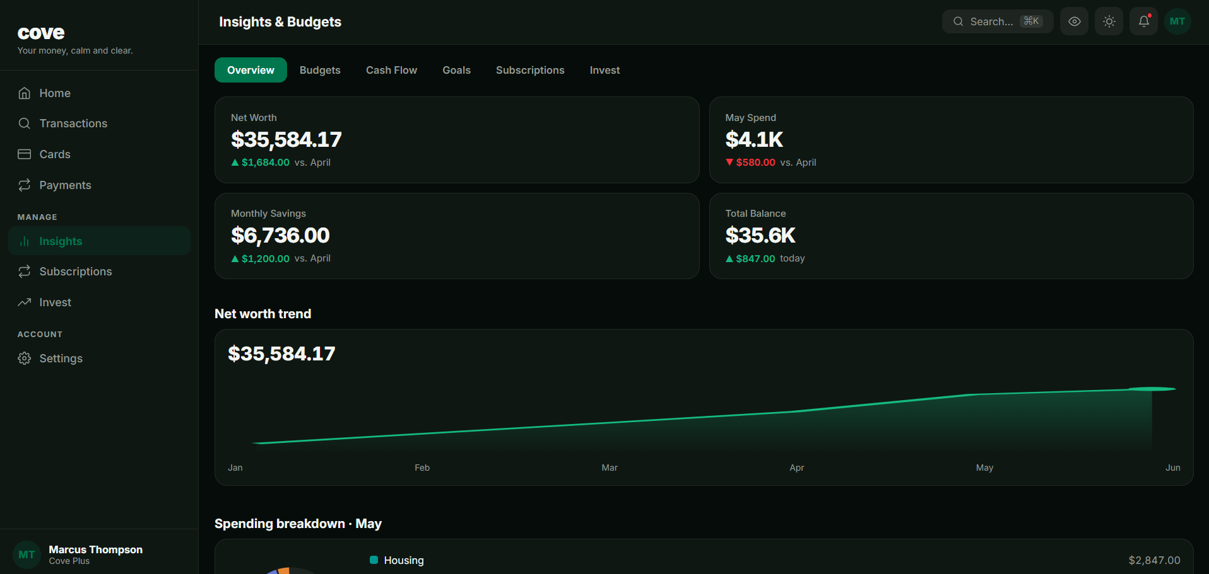Open the Monthly Savings card

457,236
